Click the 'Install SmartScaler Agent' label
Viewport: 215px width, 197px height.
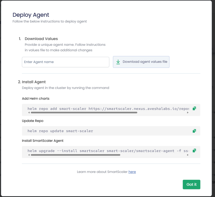click(x=43, y=140)
